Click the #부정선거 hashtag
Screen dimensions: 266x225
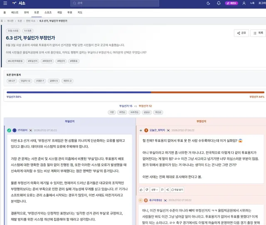tap(47, 61)
